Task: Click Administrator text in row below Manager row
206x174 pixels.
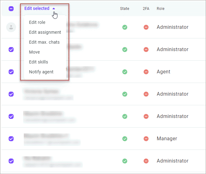Action: click(x=173, y=161)
